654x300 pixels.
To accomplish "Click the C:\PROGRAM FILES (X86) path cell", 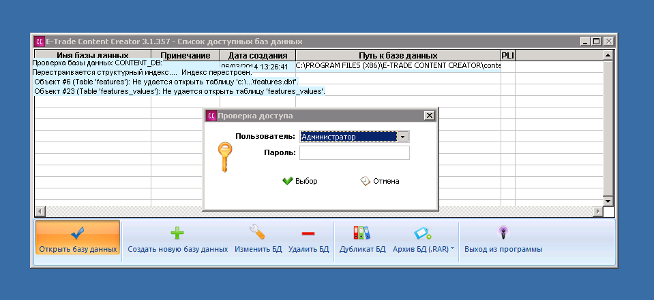I will click(398, 66).
